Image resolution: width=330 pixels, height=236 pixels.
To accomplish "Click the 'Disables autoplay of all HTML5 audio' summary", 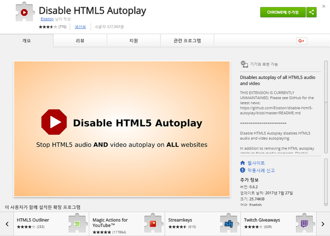I will pos(278,80).
